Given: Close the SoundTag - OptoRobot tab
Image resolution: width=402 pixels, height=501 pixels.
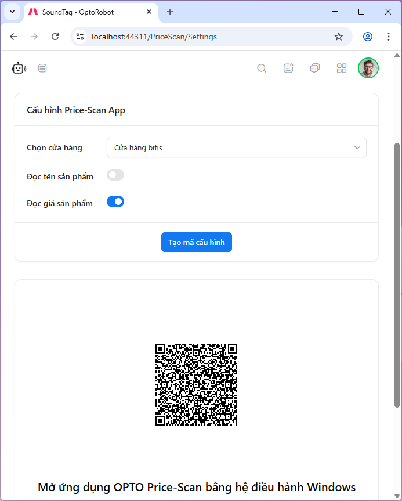Looking at the screenshot, I should click(149, 12).
